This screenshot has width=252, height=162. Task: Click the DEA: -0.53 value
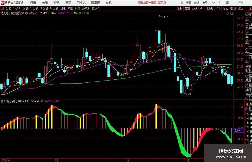(37, 101)
